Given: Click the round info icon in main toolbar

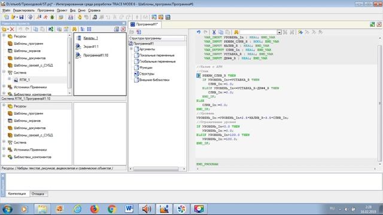Looking at the screenshot, I should [x=30, y=17].
